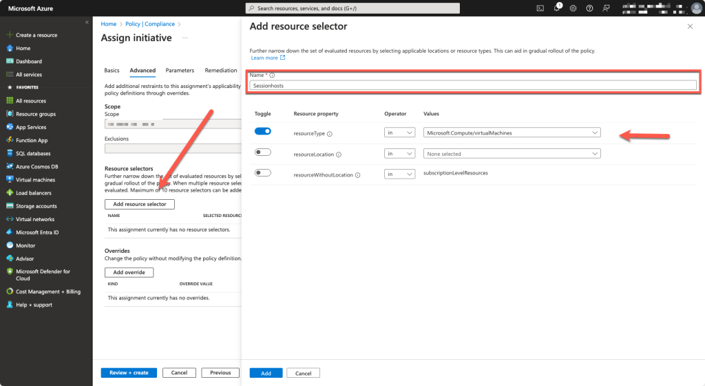The width and height of the screenshot is (705, 386).
Task: Open Azure Cosmos DB icon
Action: (10, 166)
